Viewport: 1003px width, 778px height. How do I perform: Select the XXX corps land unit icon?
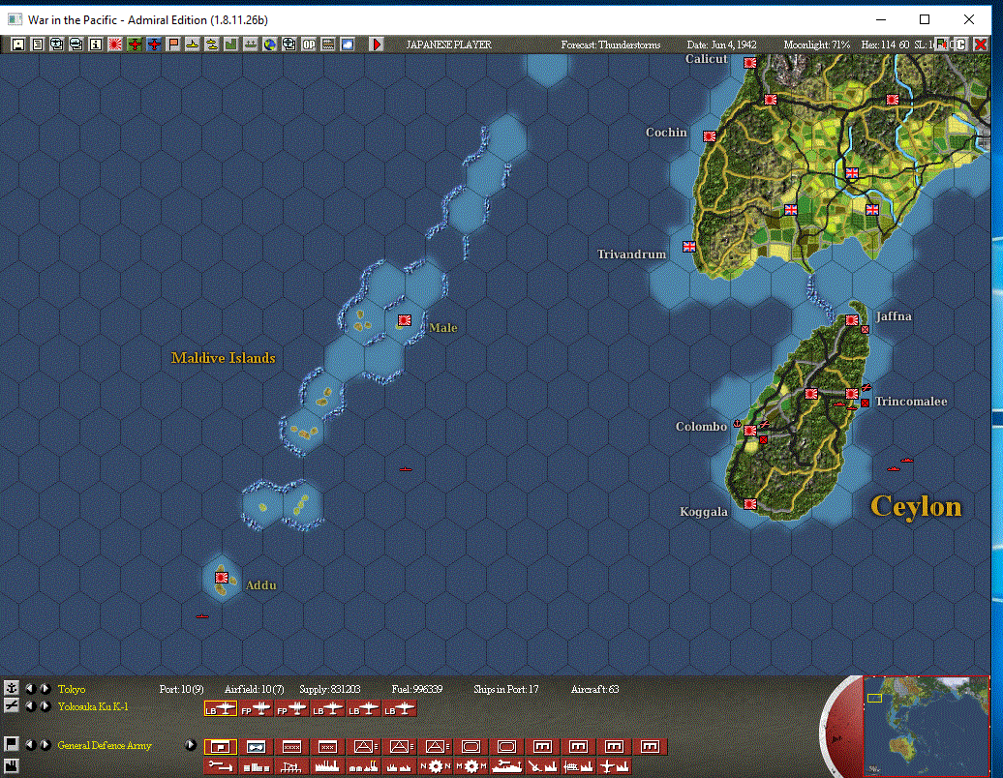click(x=327, y=747)
